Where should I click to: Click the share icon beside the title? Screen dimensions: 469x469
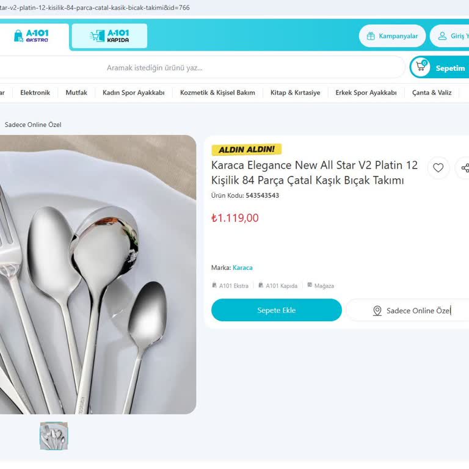click(464, 168)
